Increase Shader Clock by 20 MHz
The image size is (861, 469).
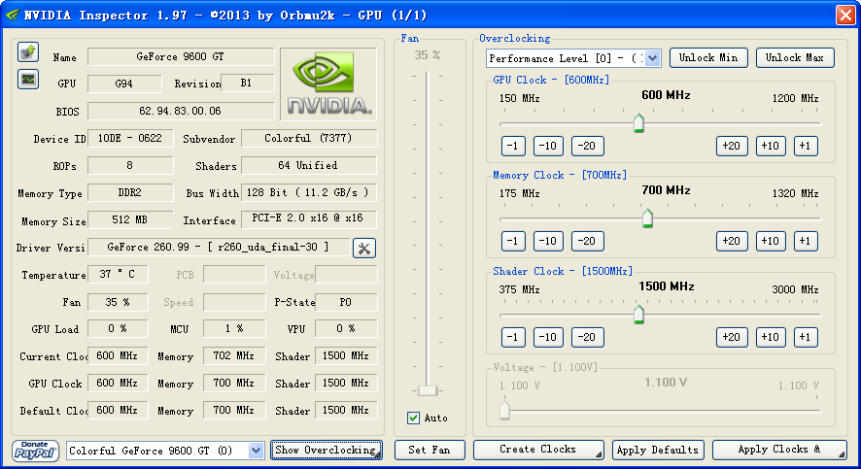coord(732,337)
